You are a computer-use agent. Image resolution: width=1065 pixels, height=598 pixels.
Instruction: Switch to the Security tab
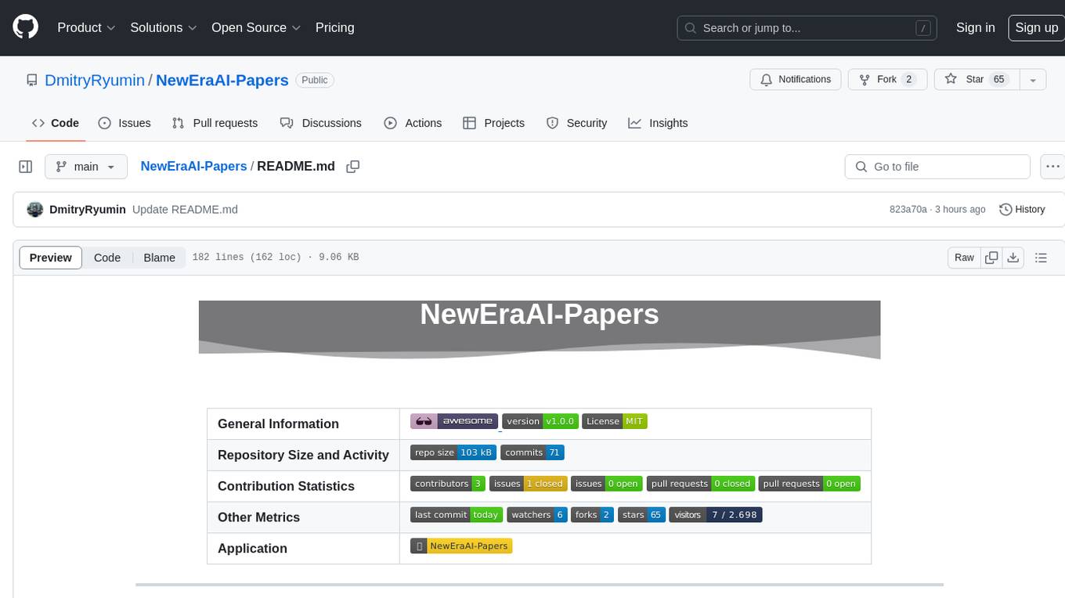(x=577, y=123)
